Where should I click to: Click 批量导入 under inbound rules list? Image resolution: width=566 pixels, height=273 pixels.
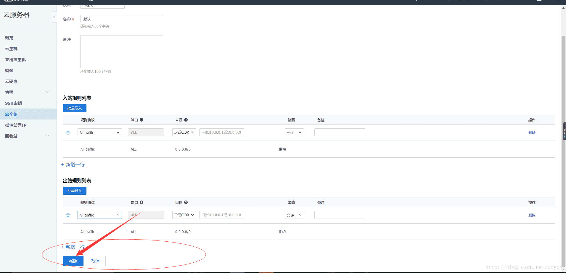click(x=74, y=108)
